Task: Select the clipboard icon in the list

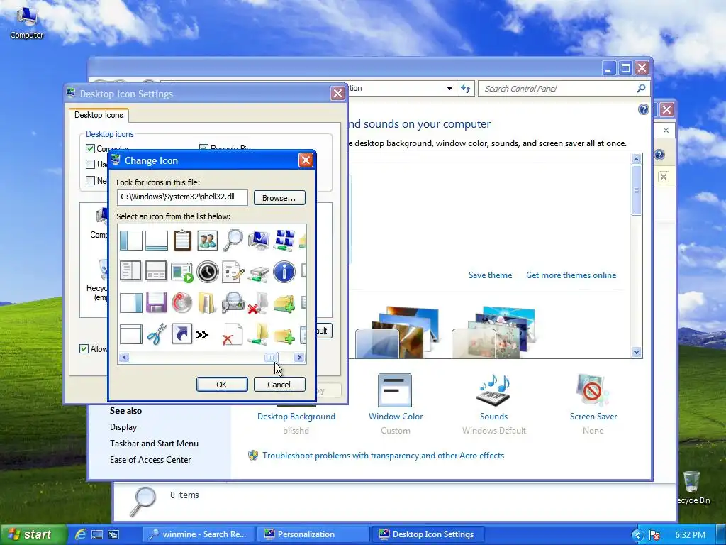Action: (182, 241)
